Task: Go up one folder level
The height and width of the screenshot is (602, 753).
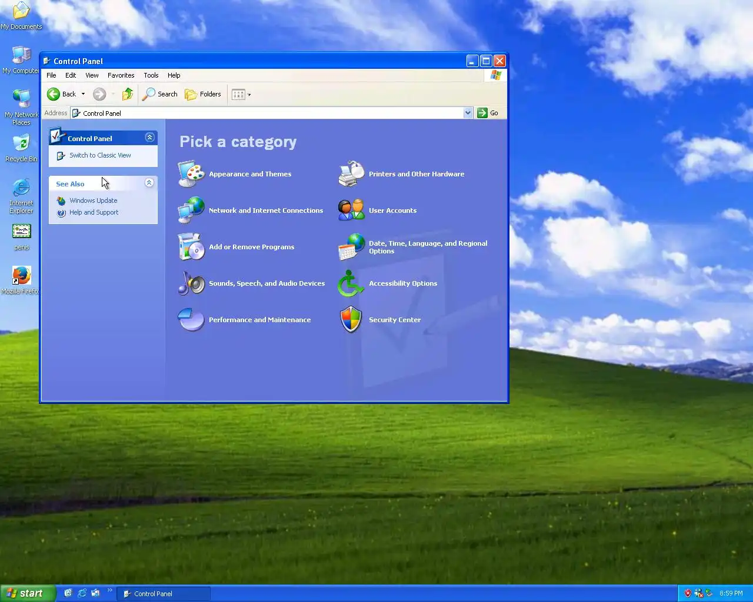Action: 128,94
